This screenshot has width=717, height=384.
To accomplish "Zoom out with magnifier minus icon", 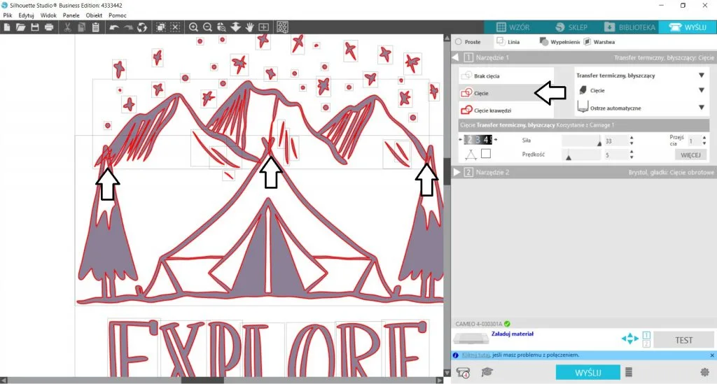I will [x=207, y=27].
